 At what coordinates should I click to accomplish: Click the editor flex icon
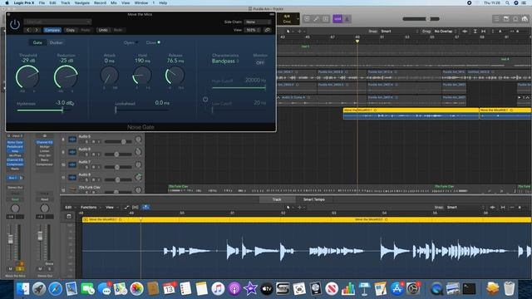135,207
